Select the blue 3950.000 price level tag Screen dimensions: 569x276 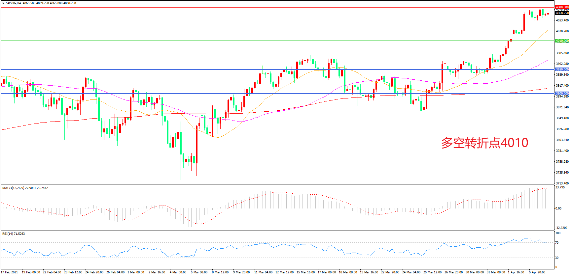tap(562, 69)
